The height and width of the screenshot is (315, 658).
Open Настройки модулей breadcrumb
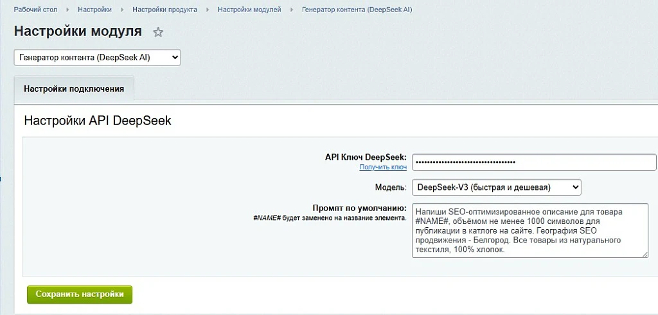coord(249,9)
